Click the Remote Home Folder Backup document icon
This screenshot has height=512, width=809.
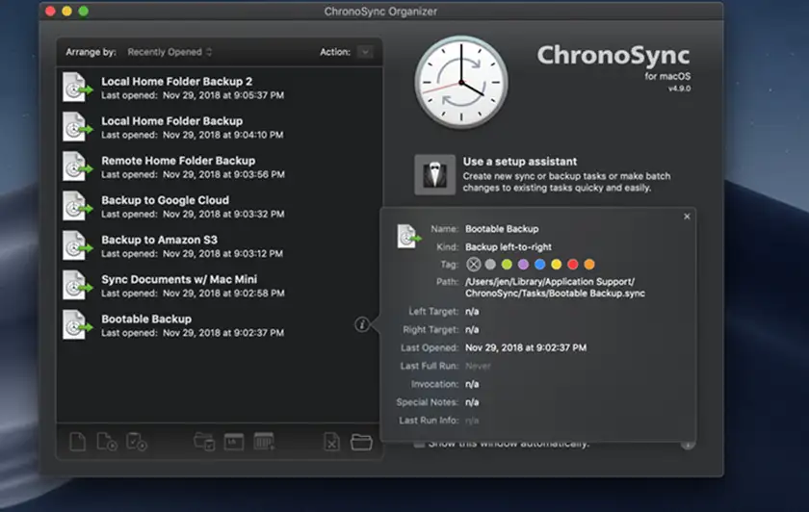pos(77,166)
